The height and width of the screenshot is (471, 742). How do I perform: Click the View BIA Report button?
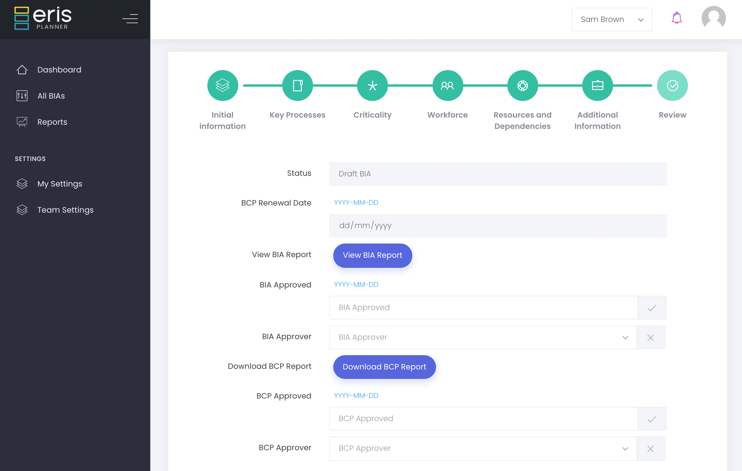pos(372,255)
